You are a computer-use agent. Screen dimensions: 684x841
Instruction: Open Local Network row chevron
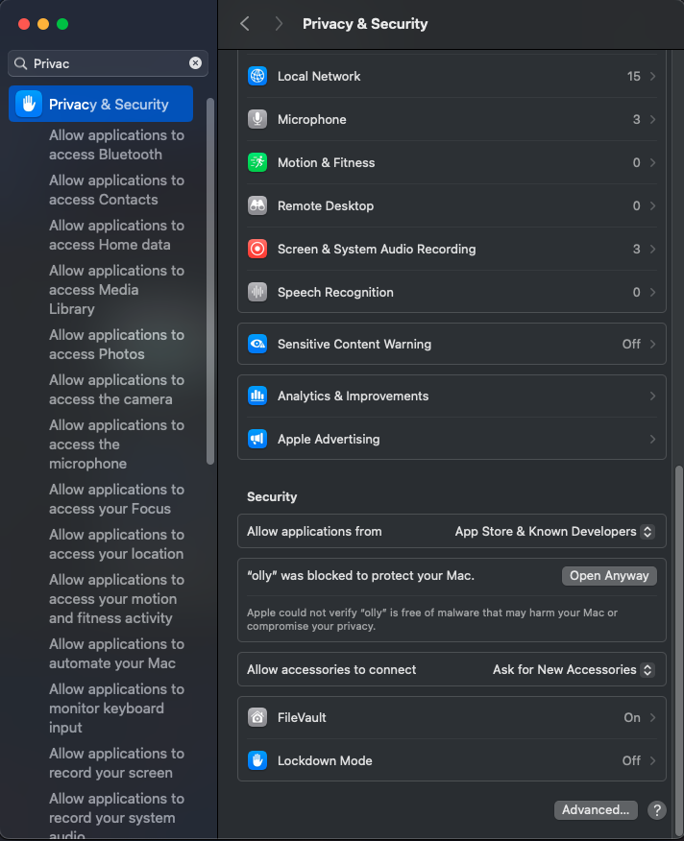point(653,76)
